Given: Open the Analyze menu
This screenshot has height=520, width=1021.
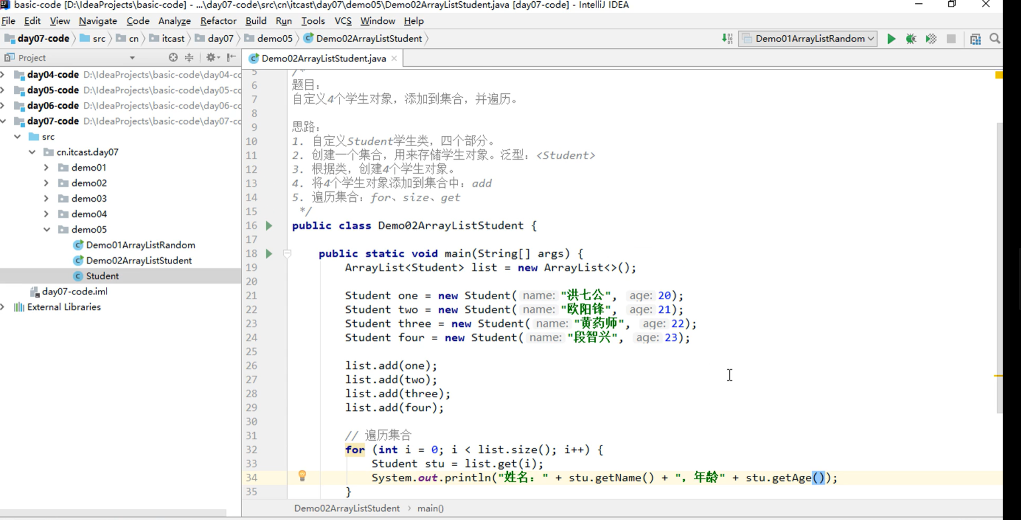Looking at the screenshot, I should [x=174, y=21].
